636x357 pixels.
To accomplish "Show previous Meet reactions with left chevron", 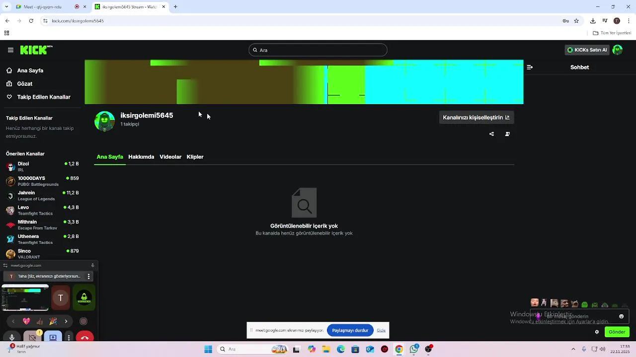I will coord(13,321).
